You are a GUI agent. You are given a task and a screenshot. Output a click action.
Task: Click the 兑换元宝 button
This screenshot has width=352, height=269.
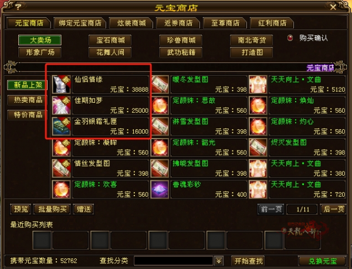coord(322,261)
